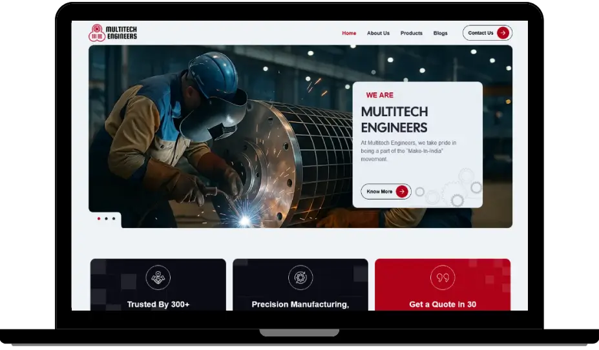Click the gear icon above Precision Manufacturing
599x350 pixels.
tap(300, 278)
